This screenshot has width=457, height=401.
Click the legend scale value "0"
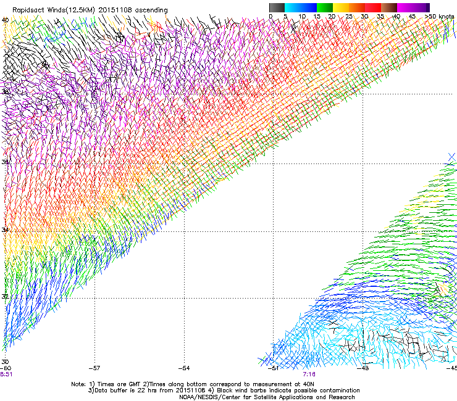tap(270, 17)
